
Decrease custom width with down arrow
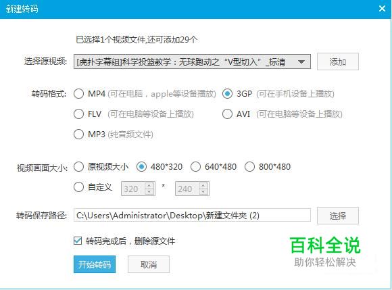tap(149, 192)
